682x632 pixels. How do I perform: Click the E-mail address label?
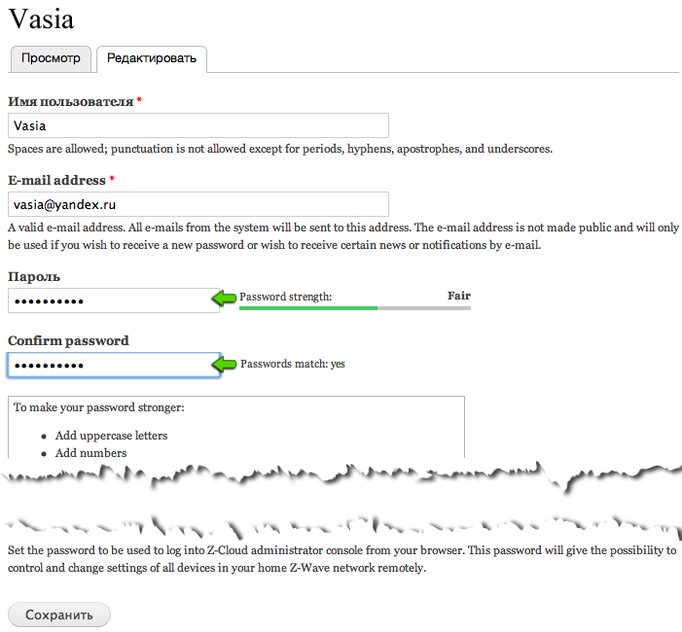point(56,180)
